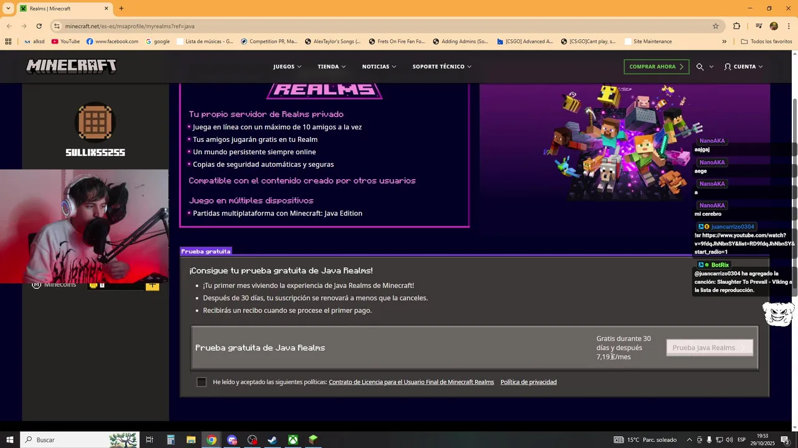Open the bookmarks bar apps grid icon
The height and width of the screenshot is (448, 798).
(8, 42)
